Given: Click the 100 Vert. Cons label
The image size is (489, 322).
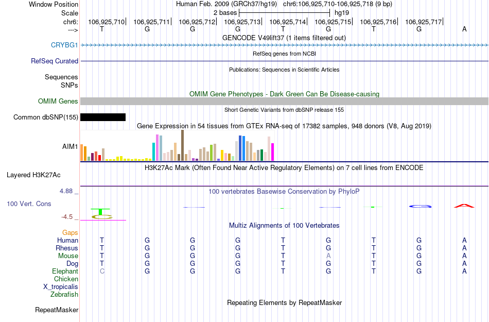Looking at the screenshot, I should 29,204.
